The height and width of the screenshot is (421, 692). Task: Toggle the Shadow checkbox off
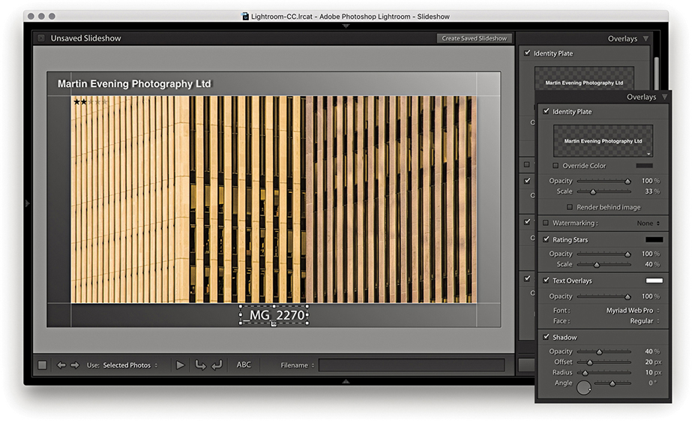tap(546, 338)
